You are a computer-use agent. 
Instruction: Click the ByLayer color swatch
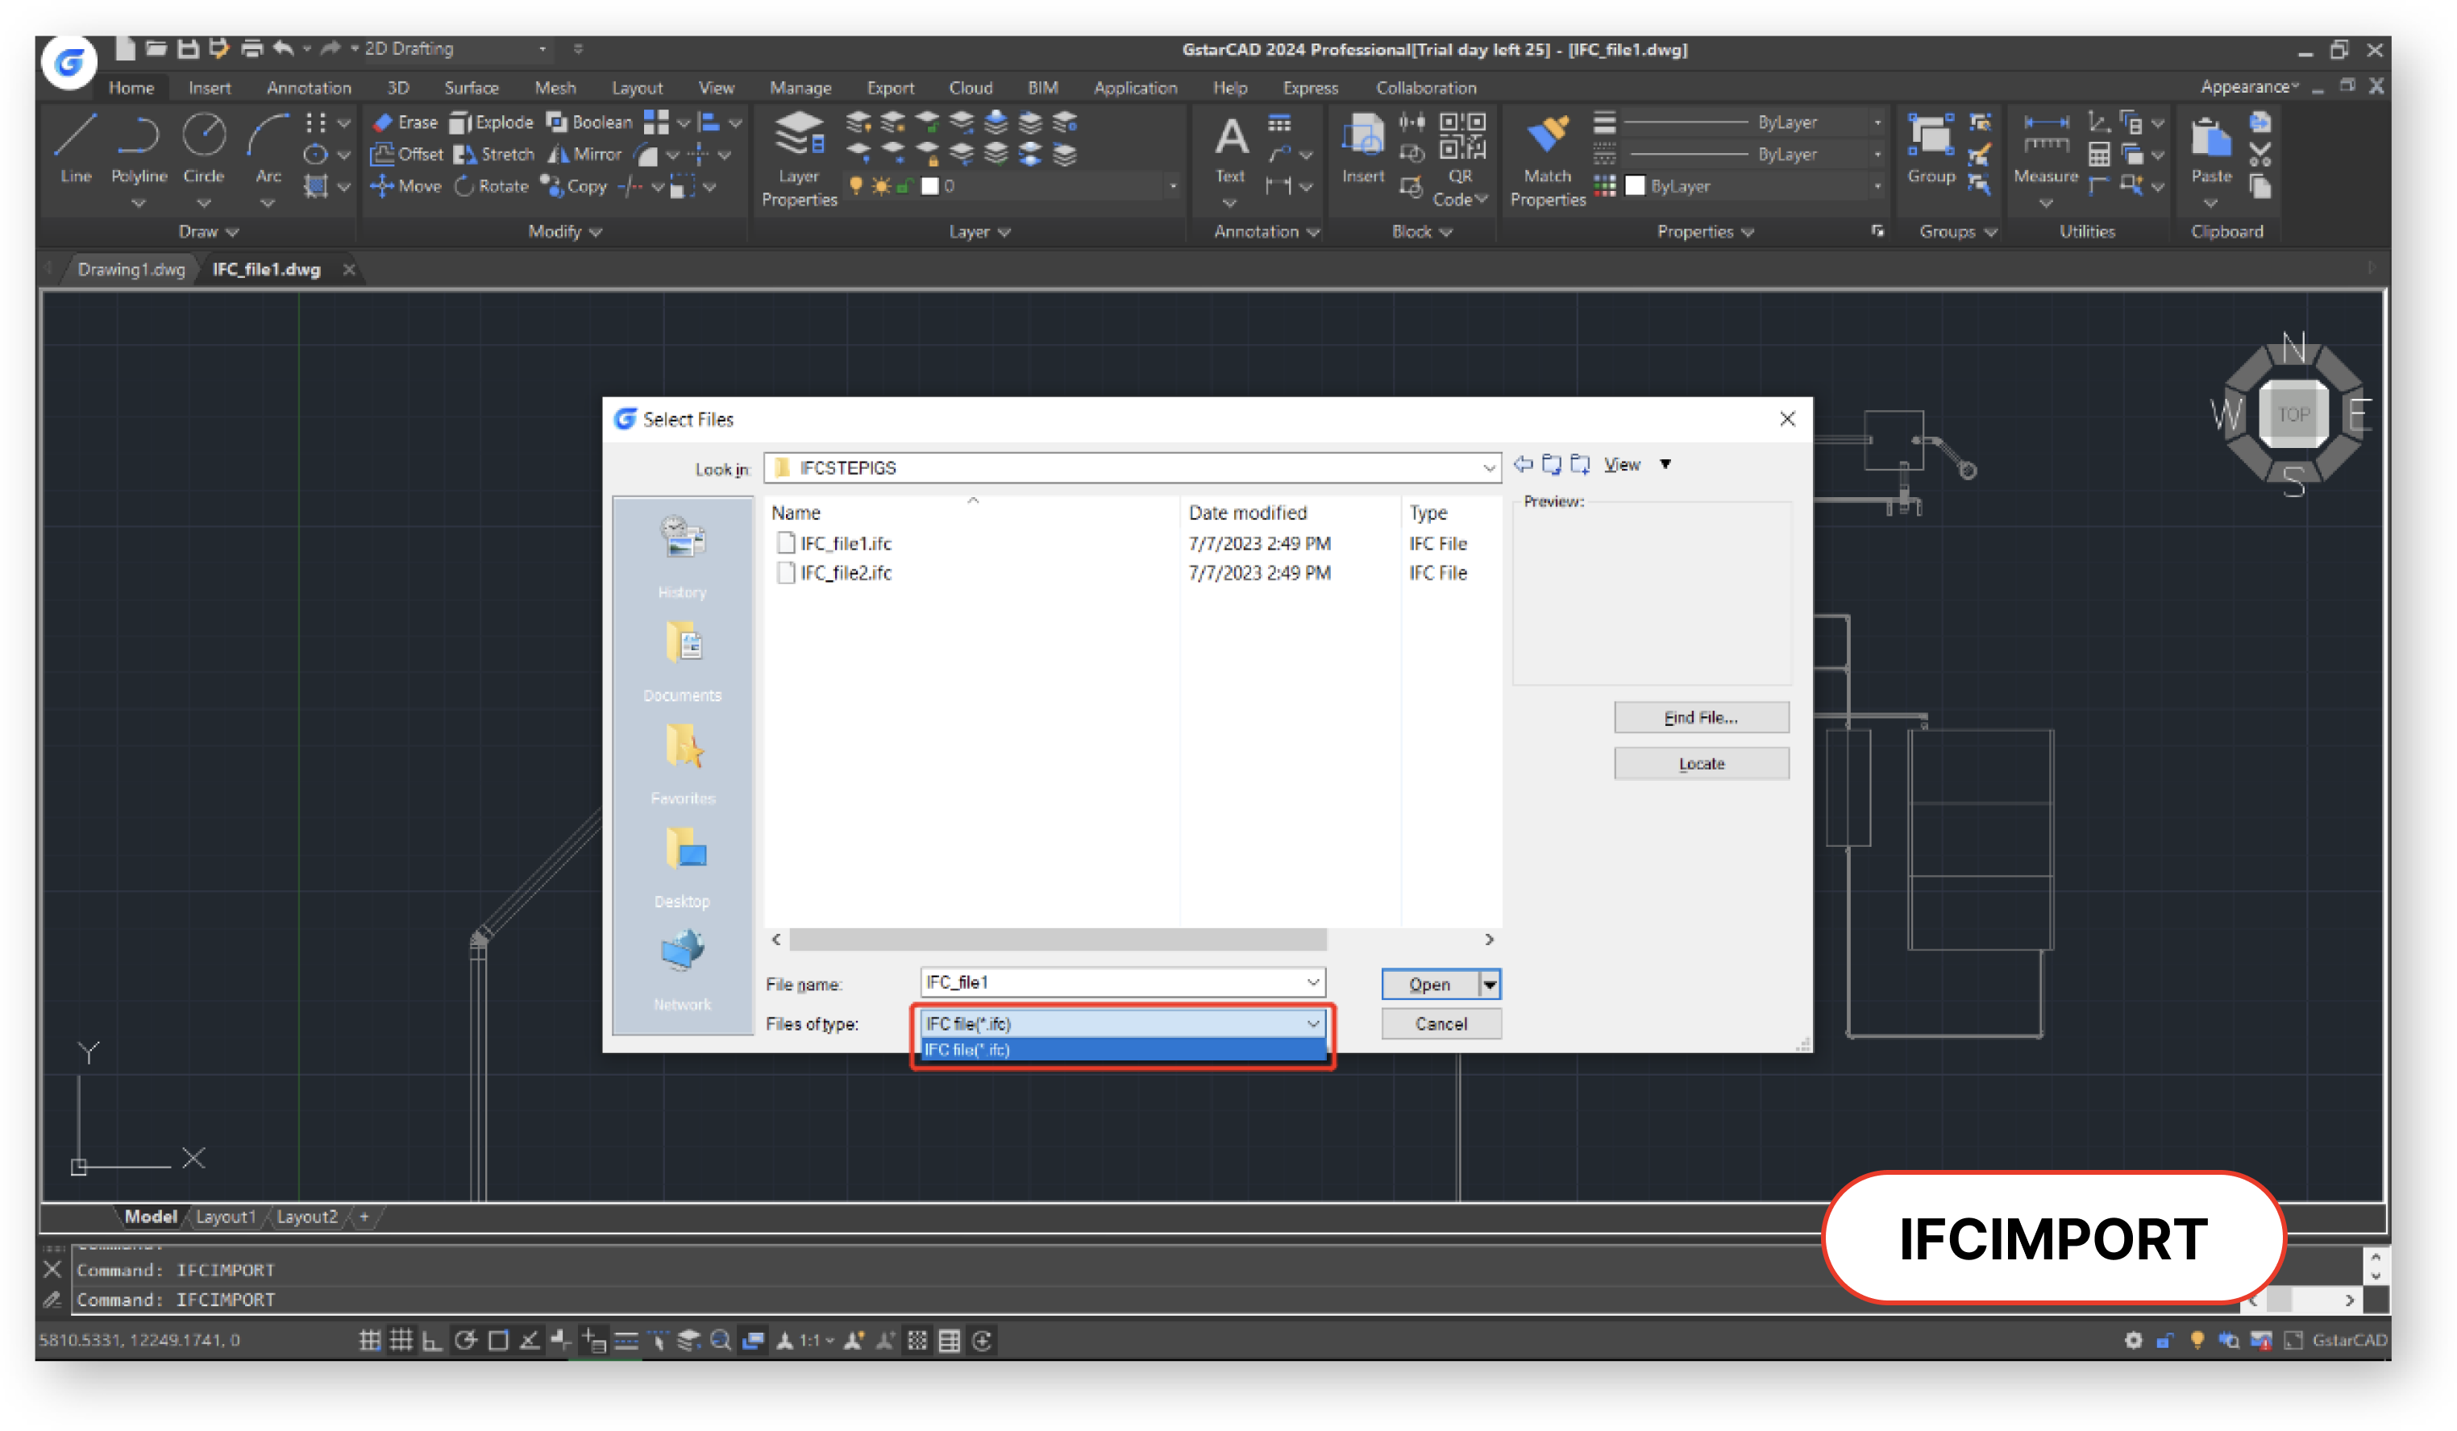(1635, 186)
